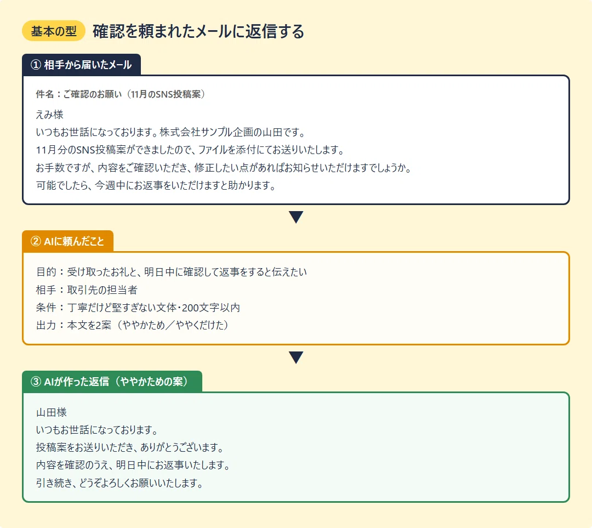Click the line about 11月分のSNS投稿案 attachment
This screenshot has width=592, height=528.
click(x=190, y=150)
